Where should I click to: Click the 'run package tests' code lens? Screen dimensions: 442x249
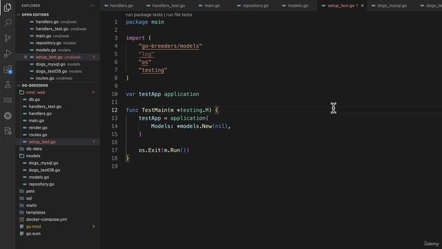coord(144,15)
